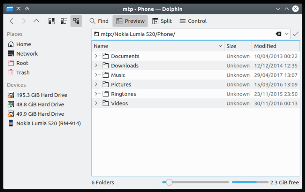The width and height of the screenshot is (305, 192).
Task: Select the Videos folder icon
Action: coord(106,103)
